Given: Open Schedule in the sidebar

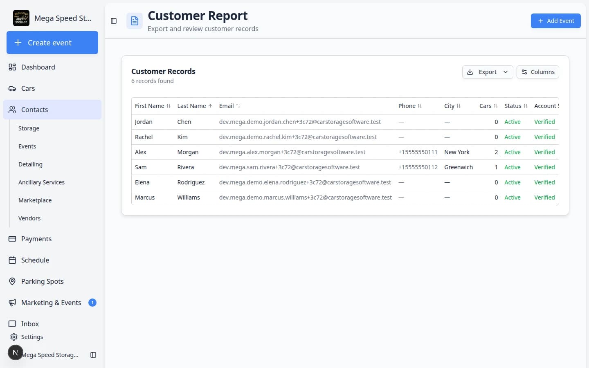Looking at the screenshot, I should coord(52,260).
